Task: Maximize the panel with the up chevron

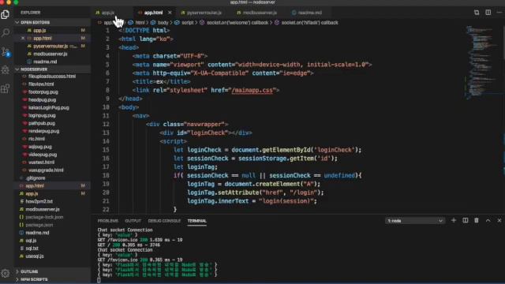Action: (x=488, y=221)
